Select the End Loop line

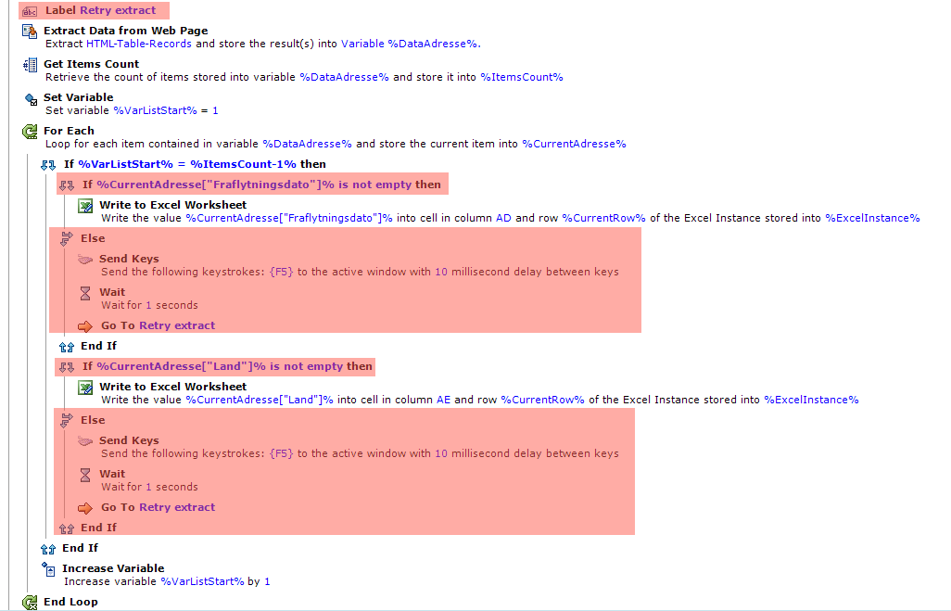(70, 602)
